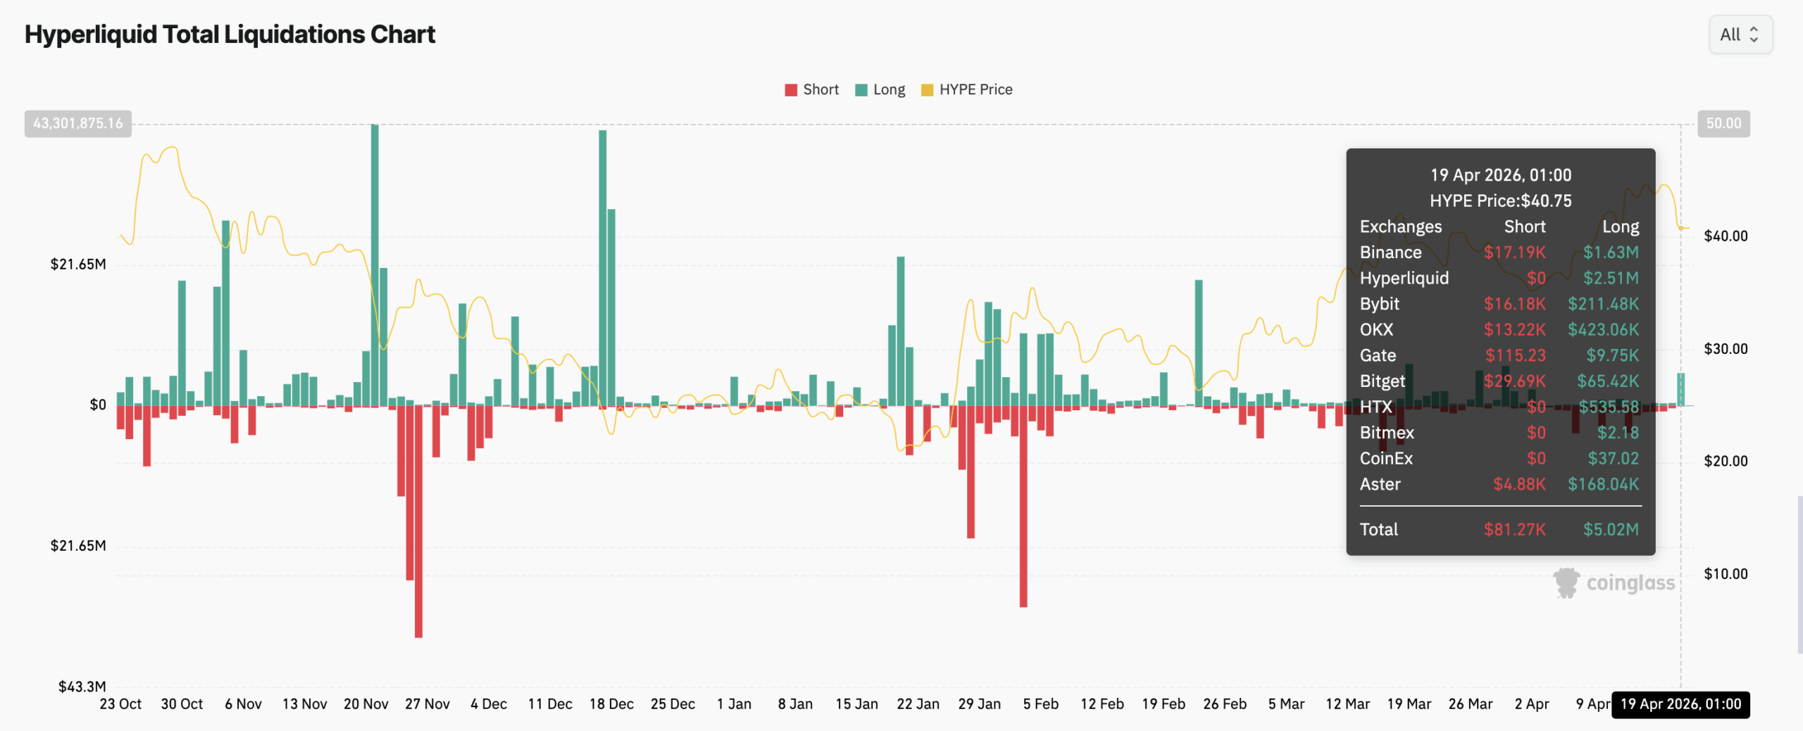1803x731 pixels.
Task: Click the "29 Jan" date on x-axis
Action: 979,704
